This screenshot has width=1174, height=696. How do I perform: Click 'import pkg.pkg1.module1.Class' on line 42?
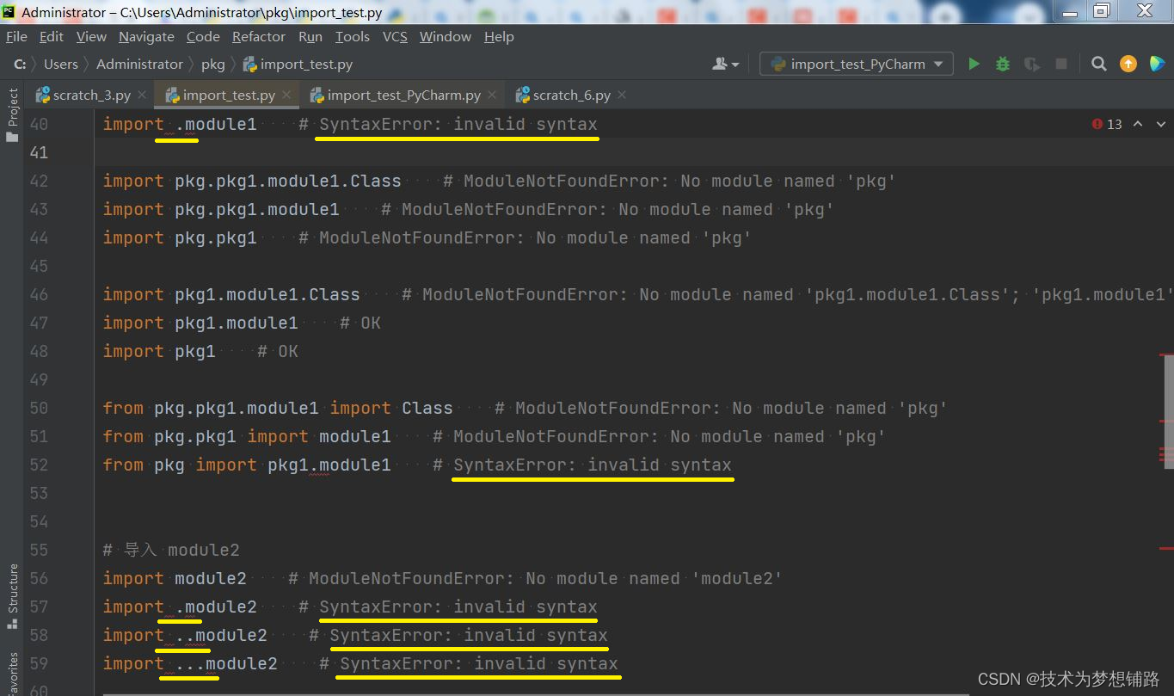[252, 181]
